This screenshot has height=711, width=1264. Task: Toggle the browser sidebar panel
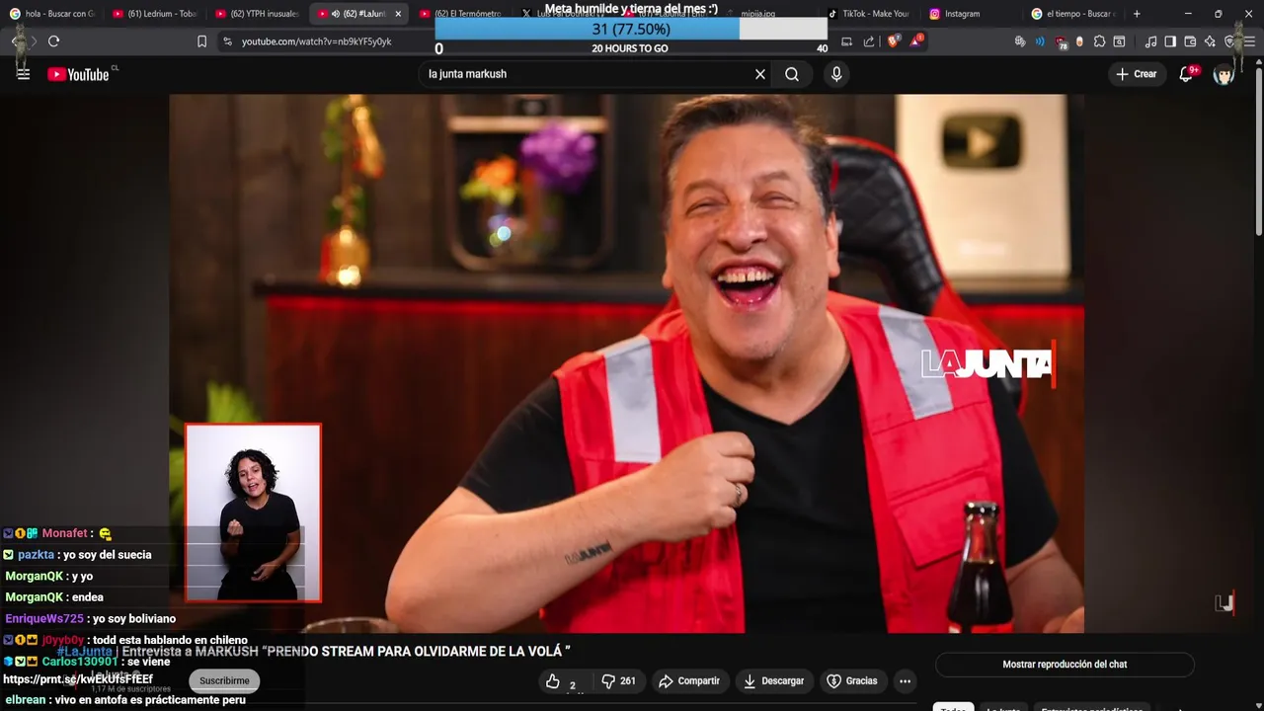pyautogui.click(x=1170, y=41)
